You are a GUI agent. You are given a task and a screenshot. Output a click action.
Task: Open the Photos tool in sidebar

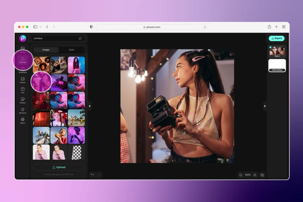click(23, 80)
